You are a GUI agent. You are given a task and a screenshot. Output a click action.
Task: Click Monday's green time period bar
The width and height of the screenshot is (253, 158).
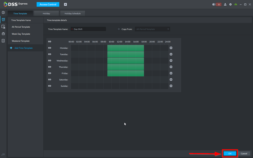click(126, 48)
